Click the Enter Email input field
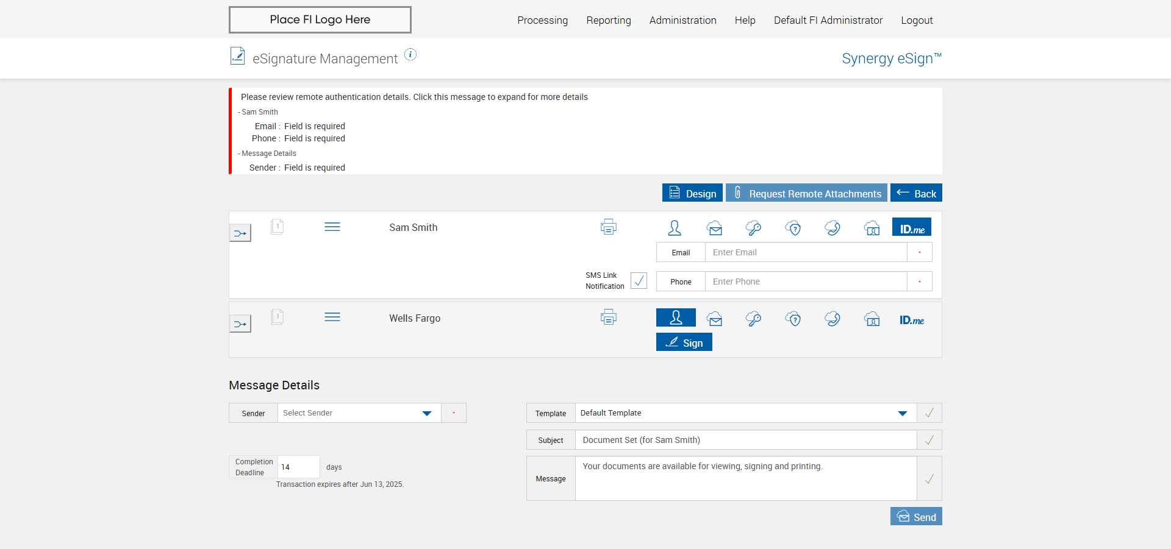Viewport: 1171px width, 549px height. 806,252
